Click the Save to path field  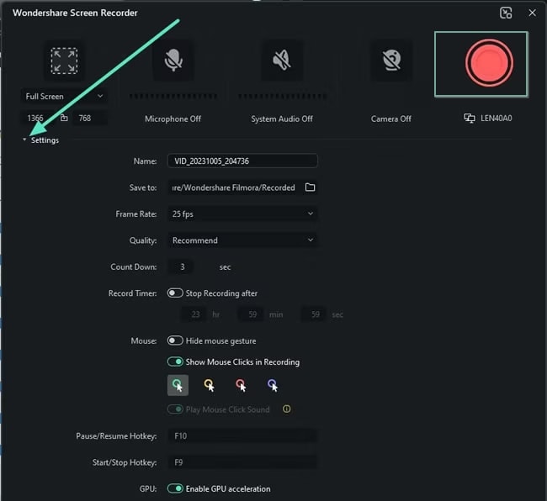pos(235,187)
